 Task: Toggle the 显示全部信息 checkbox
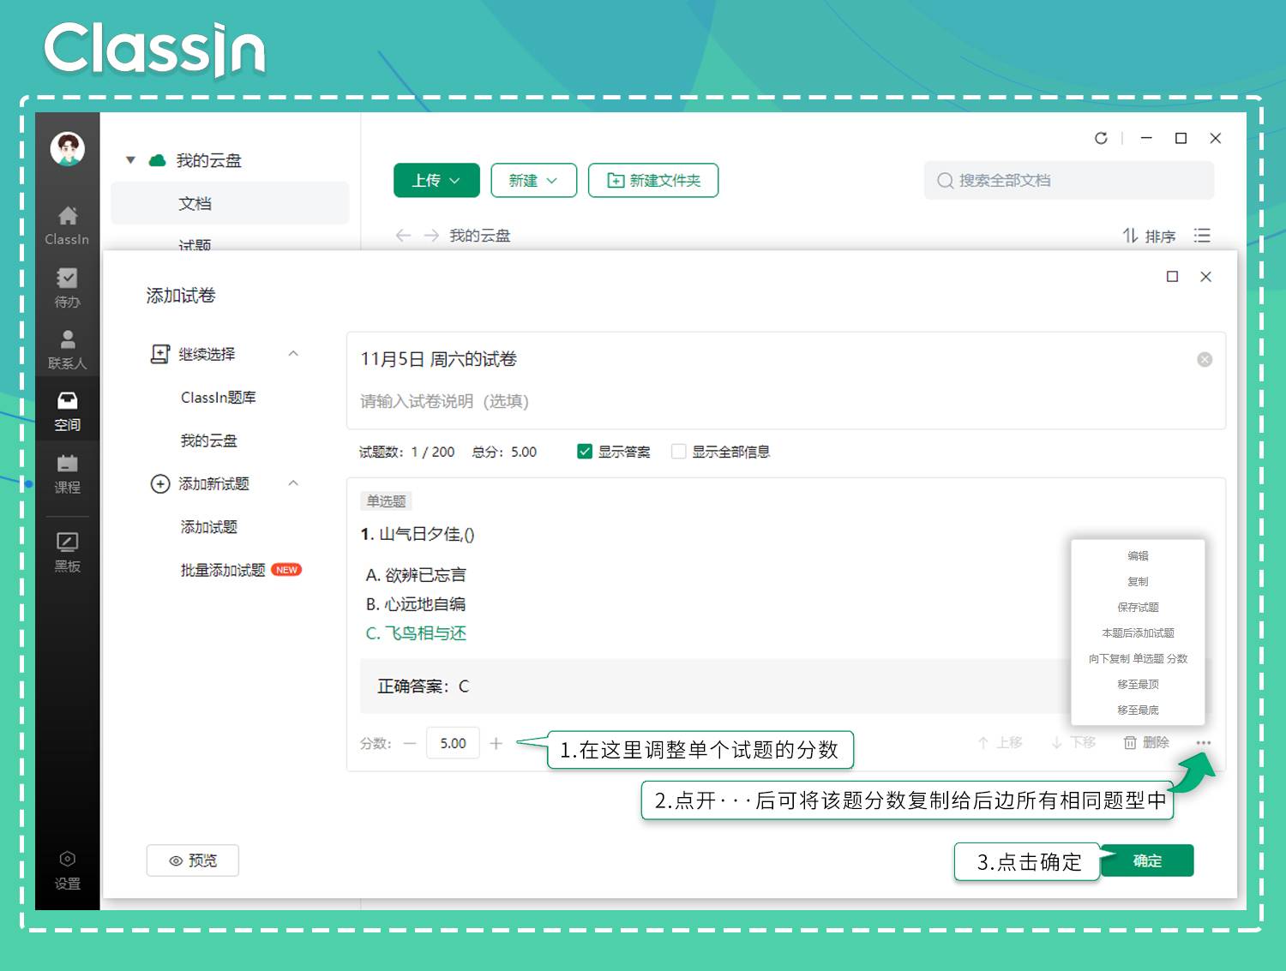[679, 452]
